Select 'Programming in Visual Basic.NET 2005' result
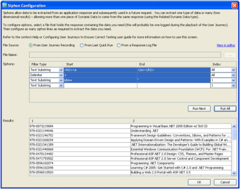The width and height of the screenshot is (240, 189). 181,126
